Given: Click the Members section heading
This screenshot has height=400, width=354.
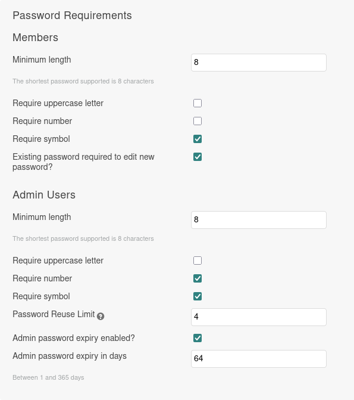Looking at the screenshot, I should tap(36, 38).
